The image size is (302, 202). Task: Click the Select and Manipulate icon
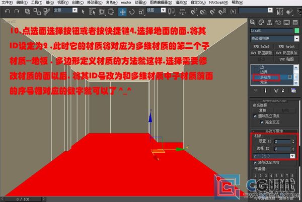pyautogui.click(x=182, y=12)
